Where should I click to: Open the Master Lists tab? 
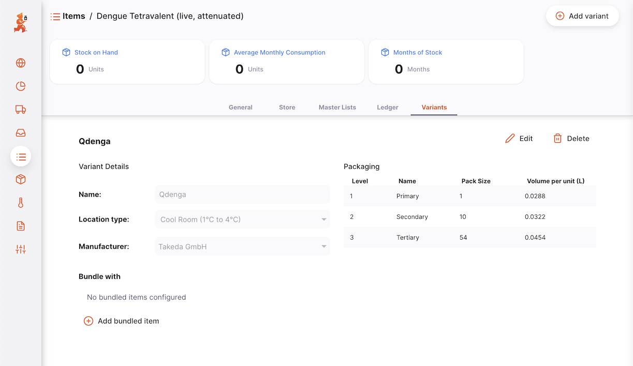[x=337, y=107]
